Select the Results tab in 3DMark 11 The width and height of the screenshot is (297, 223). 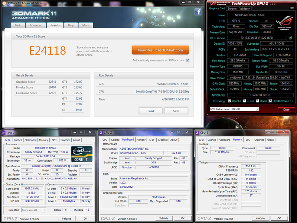coord(55,25)
